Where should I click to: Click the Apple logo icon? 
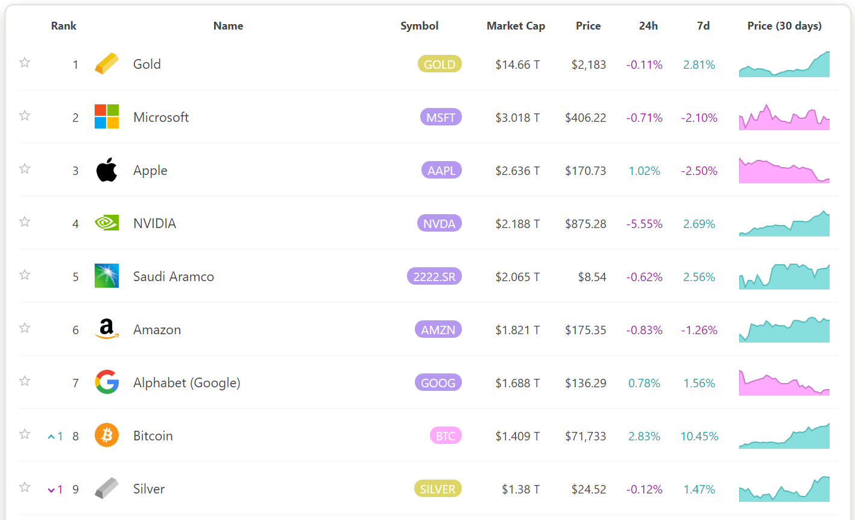point(107,170)
